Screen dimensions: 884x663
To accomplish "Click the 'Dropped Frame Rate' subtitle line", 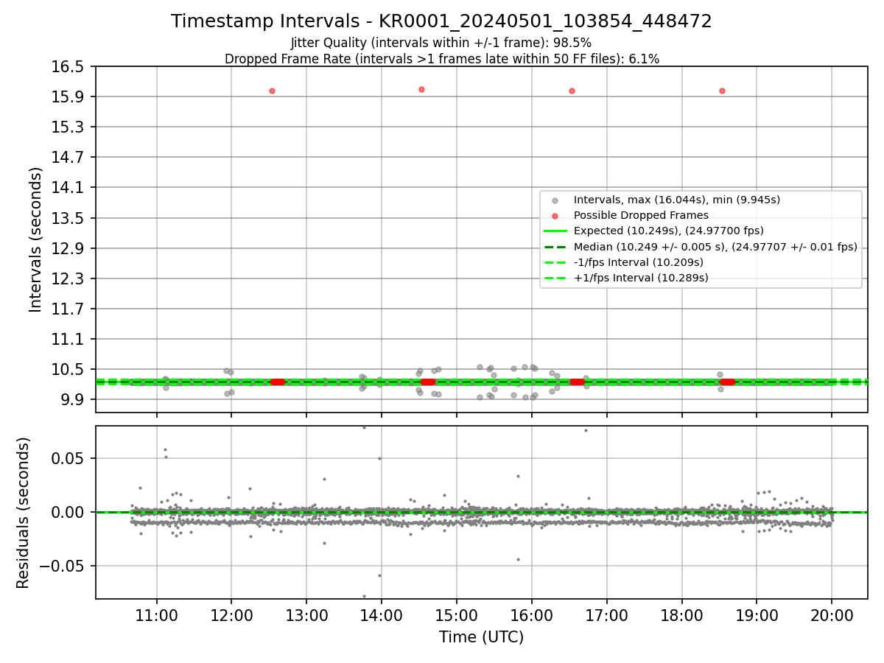I will [441, 59].
